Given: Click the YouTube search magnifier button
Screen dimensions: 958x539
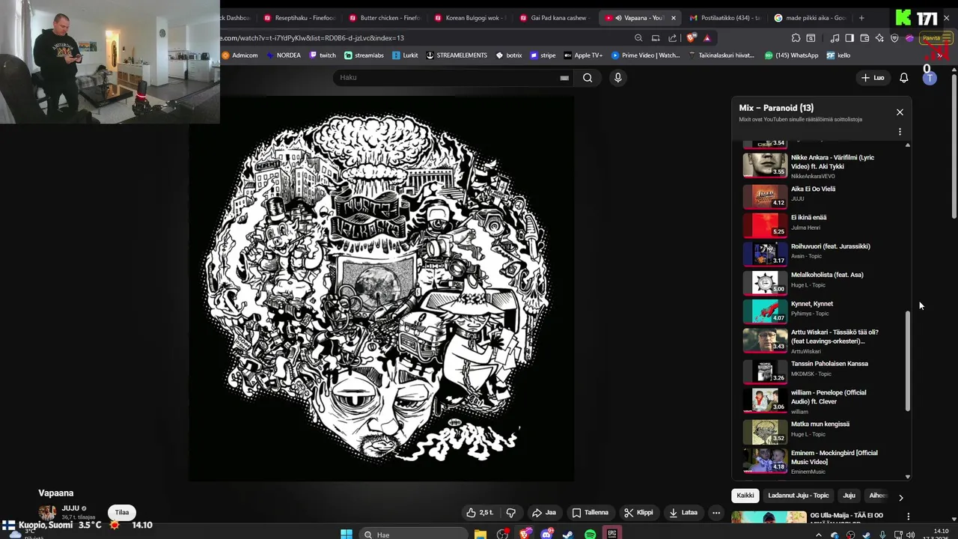Looking at the screenshot, I should click(x=588, y=78).
